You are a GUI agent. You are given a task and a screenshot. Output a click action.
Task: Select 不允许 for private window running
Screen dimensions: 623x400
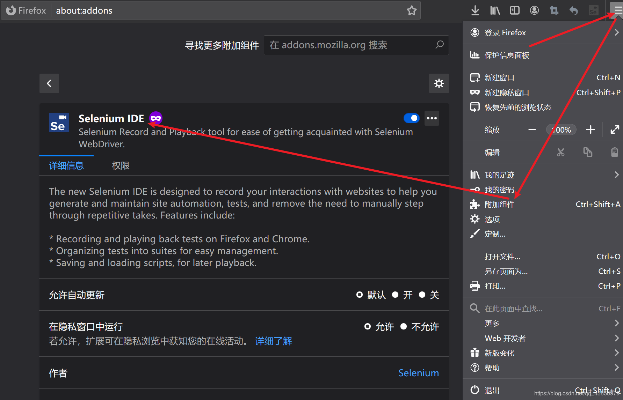(404, 327)
